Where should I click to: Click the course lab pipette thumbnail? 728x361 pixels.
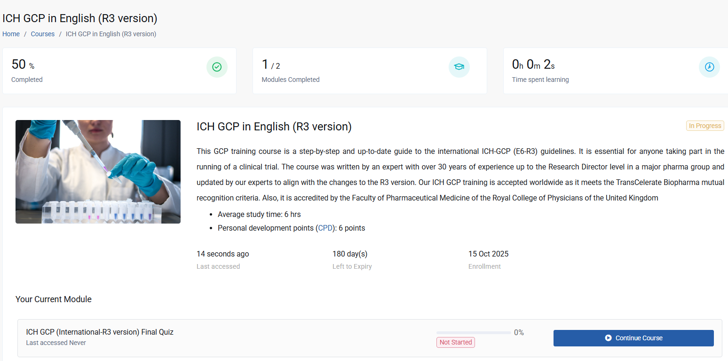tap(98, 172)
